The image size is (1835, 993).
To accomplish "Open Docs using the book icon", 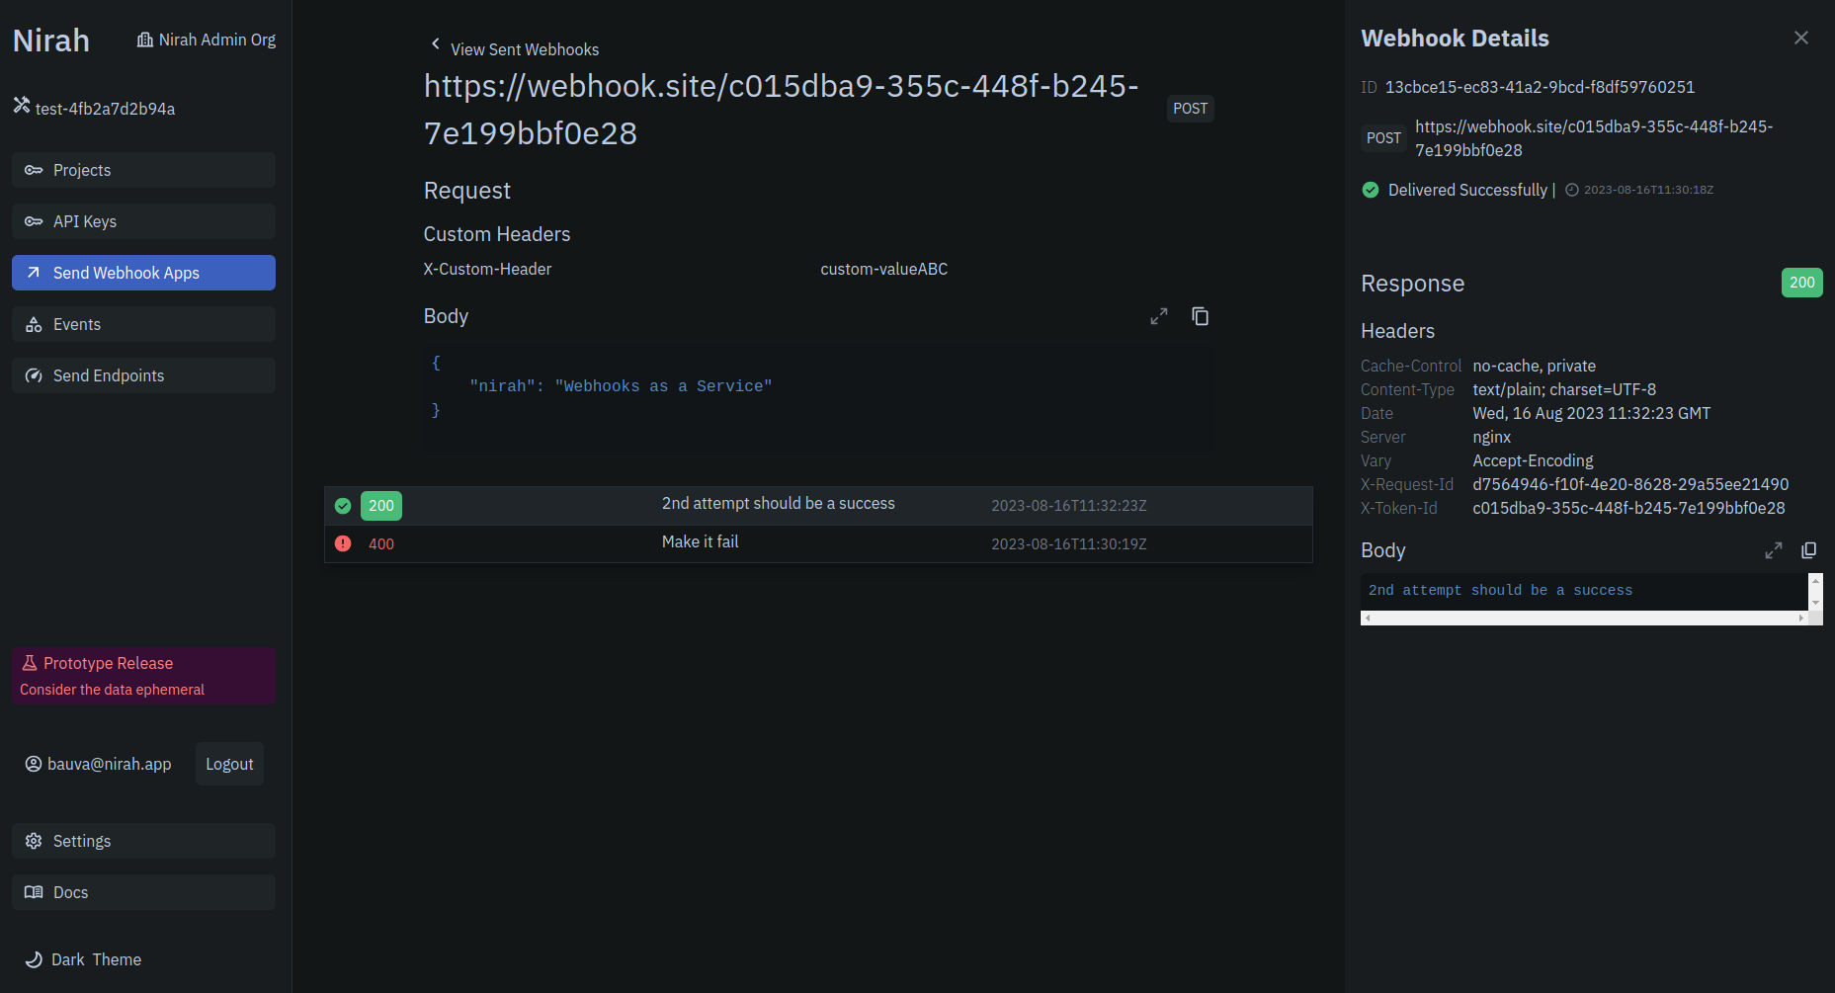I will (x=33, y=891).
